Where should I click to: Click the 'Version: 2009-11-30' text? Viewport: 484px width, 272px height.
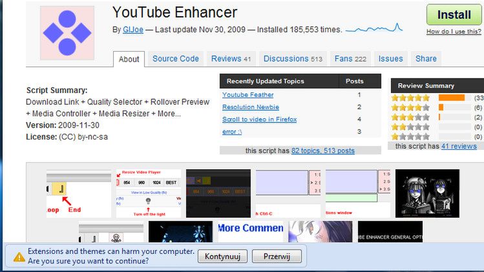63,125
